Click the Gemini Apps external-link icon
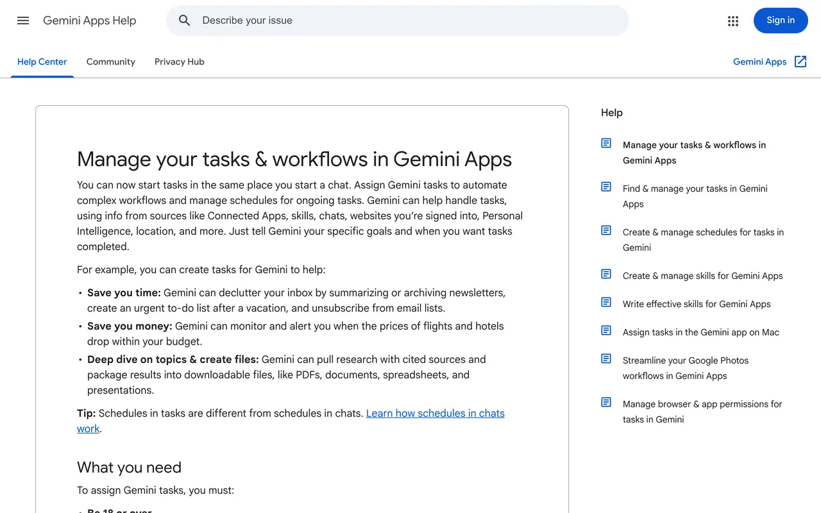Screen dimensions: 821x513 [x=800, y=62]
